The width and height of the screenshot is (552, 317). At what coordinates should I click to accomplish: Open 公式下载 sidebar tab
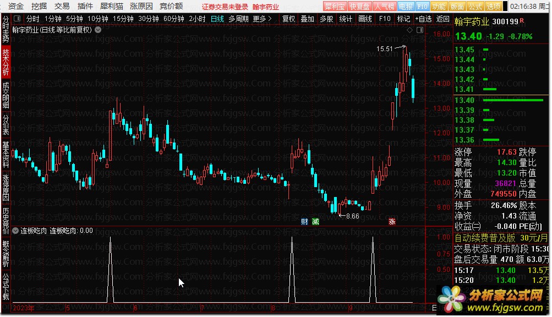point(6,286)
